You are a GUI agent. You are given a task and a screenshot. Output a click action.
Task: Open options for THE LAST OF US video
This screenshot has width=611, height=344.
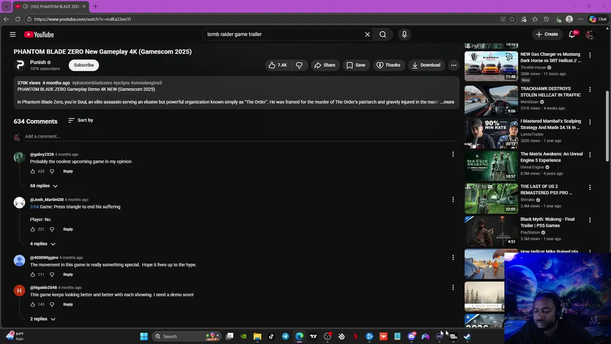tap(590, 187)
